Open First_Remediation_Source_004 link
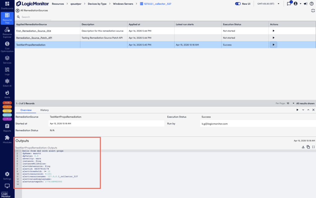The height and width of the screenshot is (198, 316). pos(33,31)
